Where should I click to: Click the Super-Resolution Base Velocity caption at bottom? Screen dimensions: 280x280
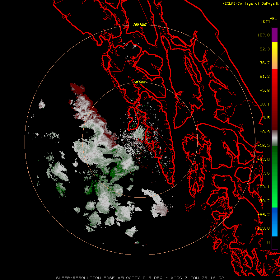(140, 278)
